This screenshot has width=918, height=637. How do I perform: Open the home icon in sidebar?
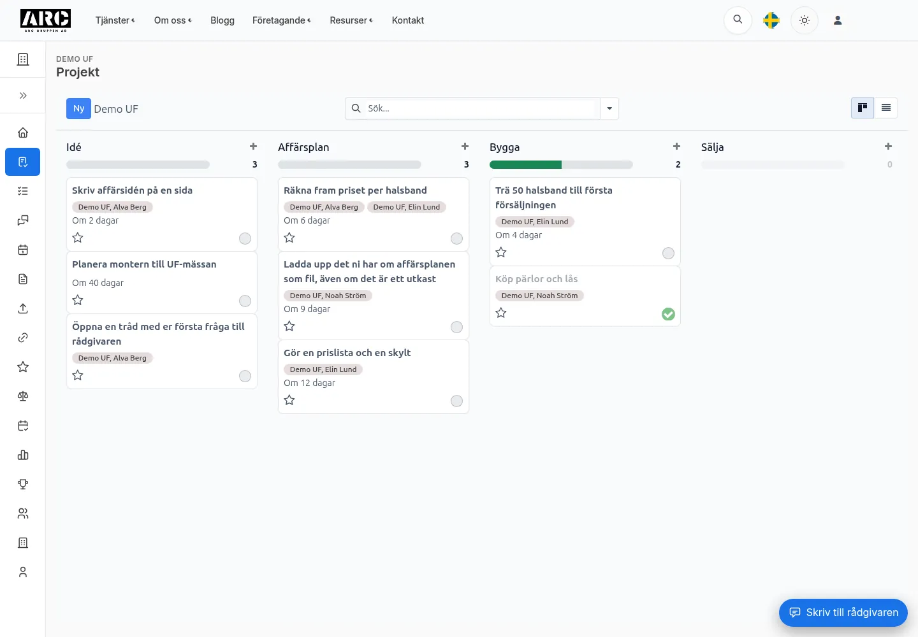(x=23, y=132)
